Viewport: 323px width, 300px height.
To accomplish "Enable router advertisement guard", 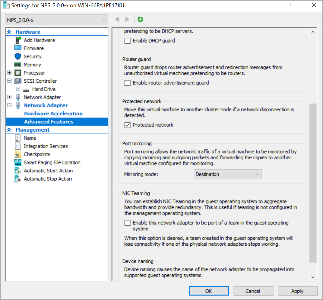I will pos(127,83).
